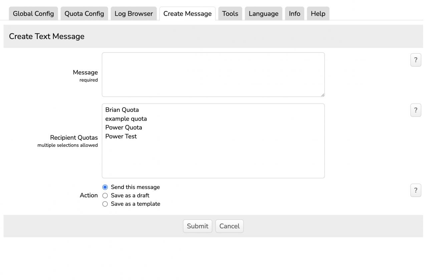The width and height of the screenshot is (427, 280).
Task: Open help for the Message field
Action: pos(415,60)
